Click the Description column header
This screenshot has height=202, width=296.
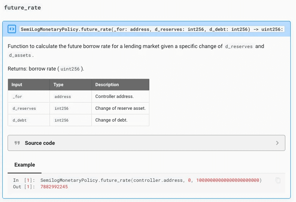tap(107, 85)
